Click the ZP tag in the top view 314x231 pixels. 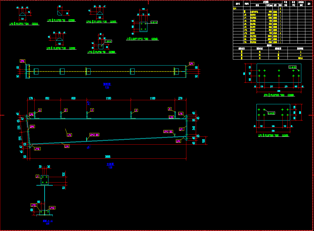coord(22,61)
